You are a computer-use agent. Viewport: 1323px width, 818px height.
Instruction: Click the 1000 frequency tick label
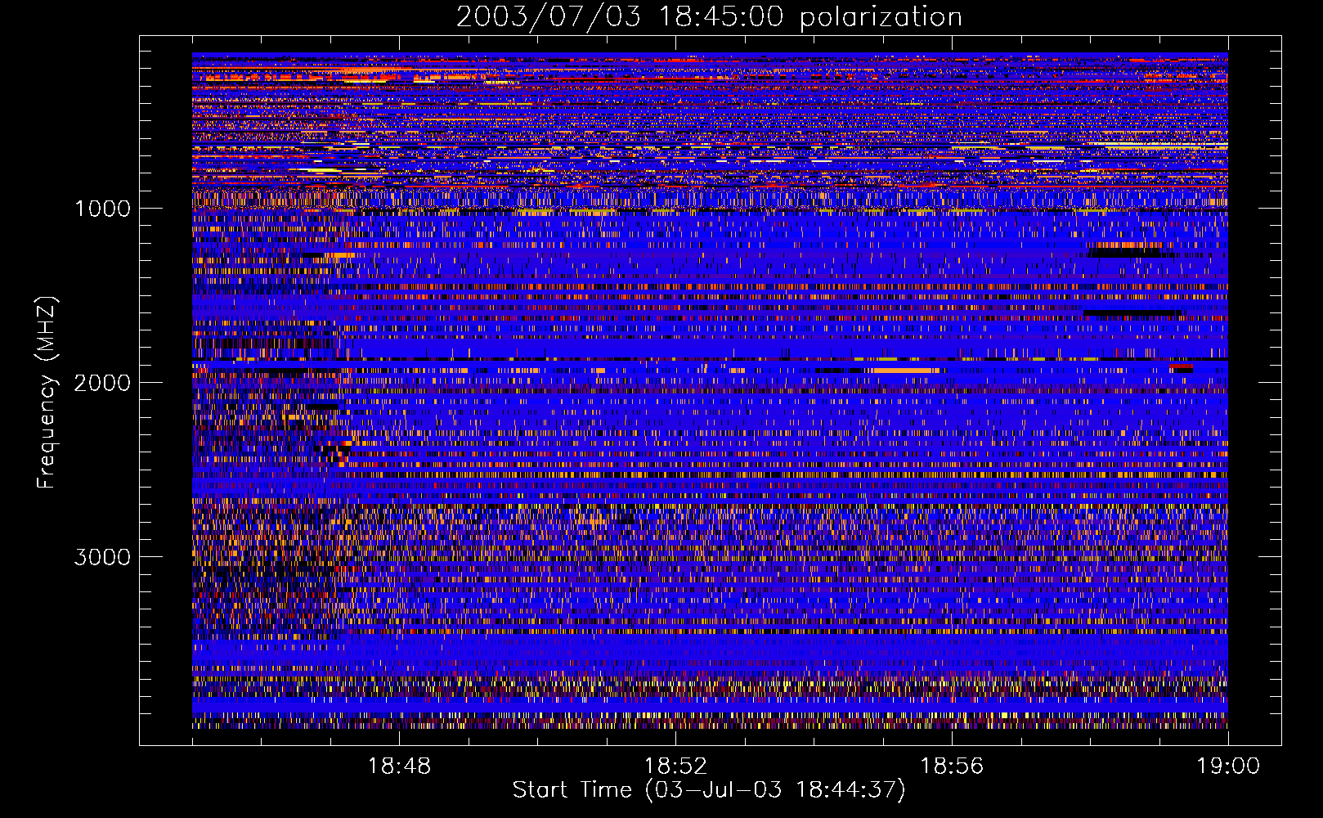(x=102, y=209)
